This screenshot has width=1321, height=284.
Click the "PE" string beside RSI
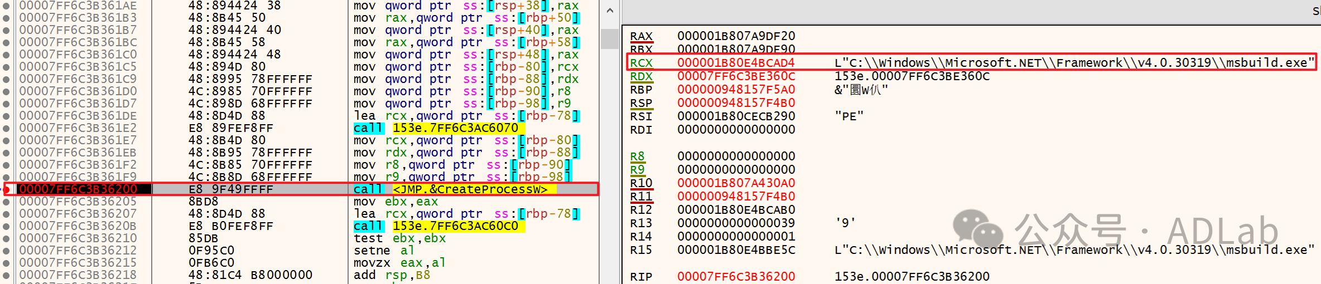(849, 116)
